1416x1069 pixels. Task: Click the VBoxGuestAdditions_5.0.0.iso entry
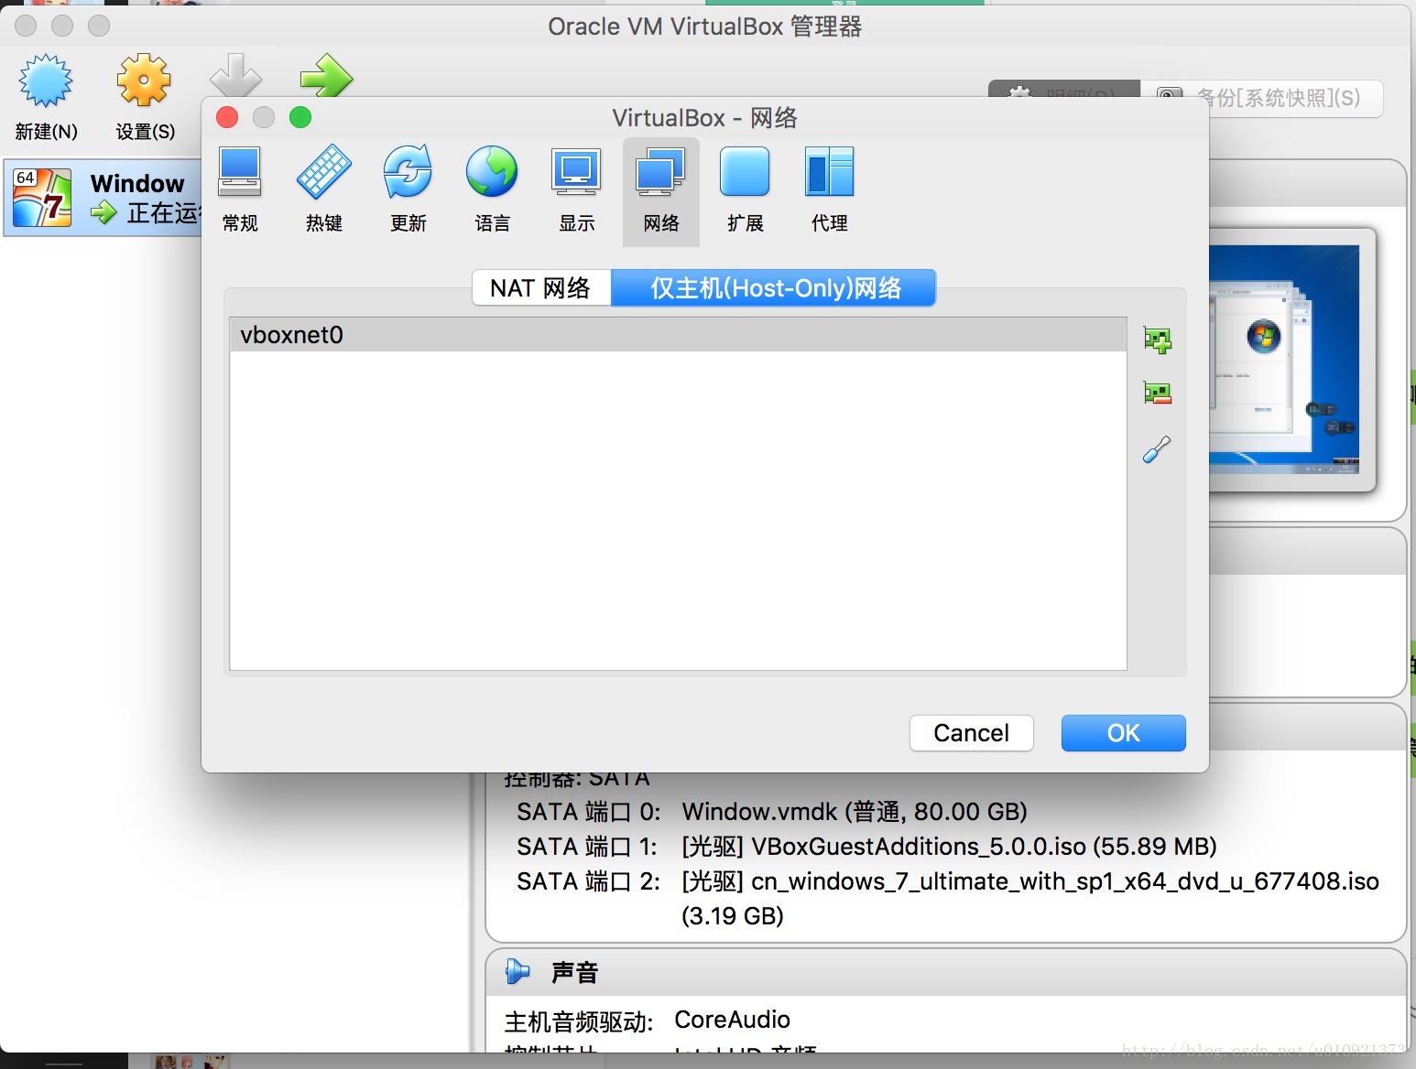(949, 847)
